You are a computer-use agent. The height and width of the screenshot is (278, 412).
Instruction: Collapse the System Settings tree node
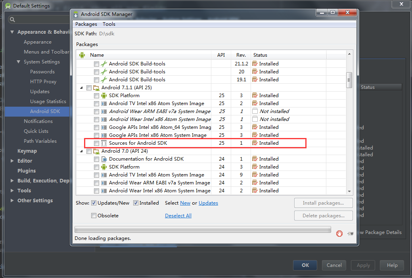[18, 62]
